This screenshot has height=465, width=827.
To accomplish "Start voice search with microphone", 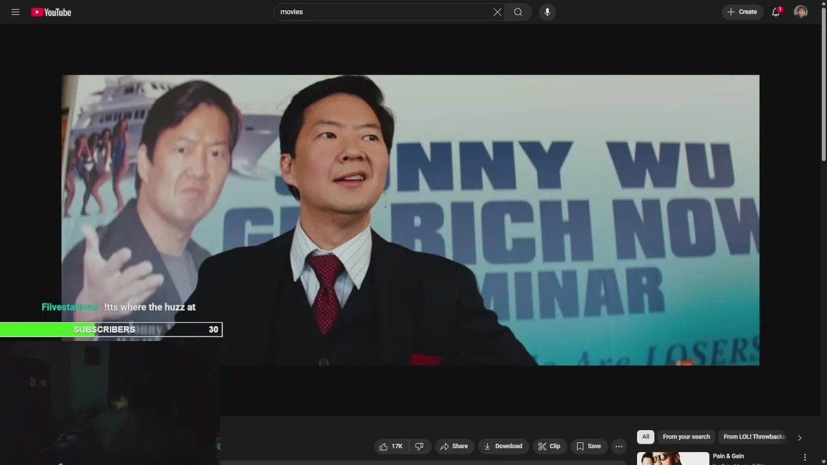I will pyautogui.click(x=547, y=12).
